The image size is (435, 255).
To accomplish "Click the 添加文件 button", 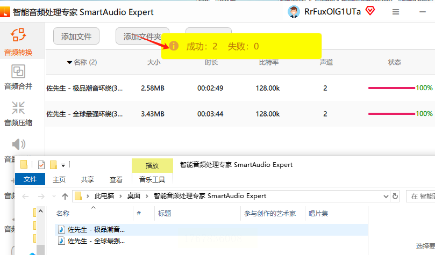I will (x=76, y=36).
